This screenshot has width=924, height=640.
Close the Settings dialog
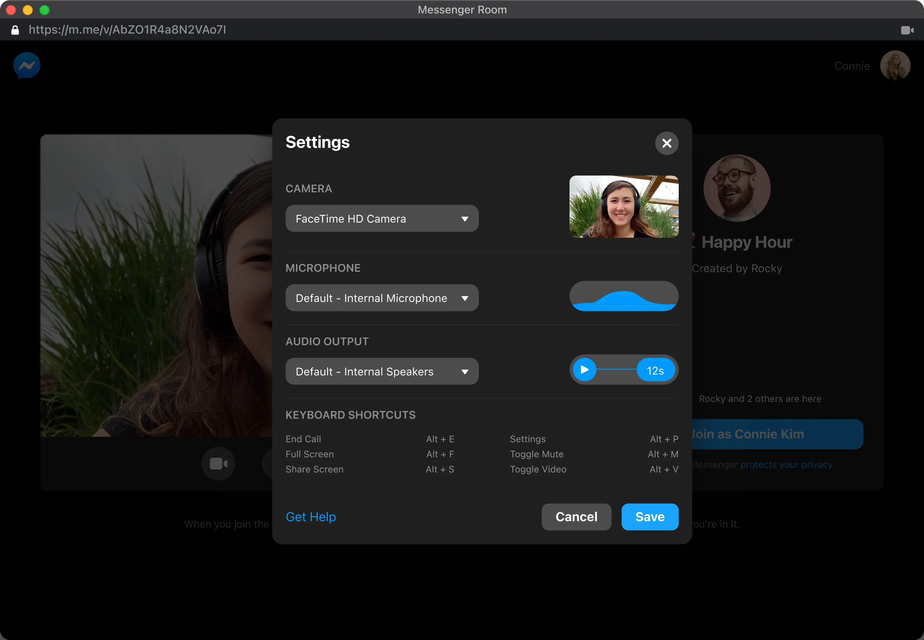coord(667,143)
